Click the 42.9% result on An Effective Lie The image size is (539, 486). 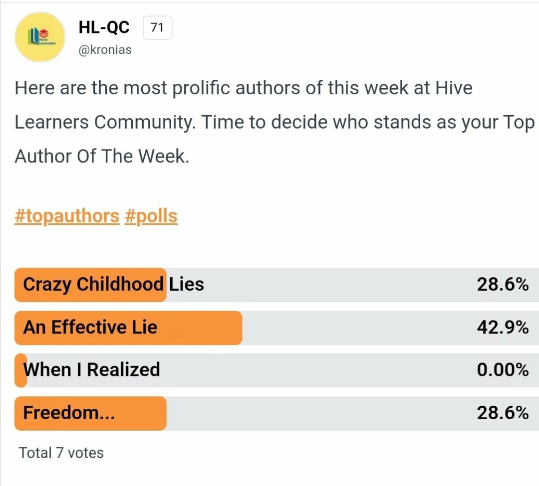pyautogui.click(x=503, y=327)
